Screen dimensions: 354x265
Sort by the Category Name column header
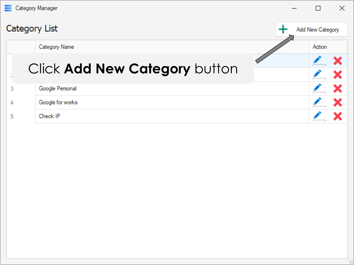pos(56,47)
